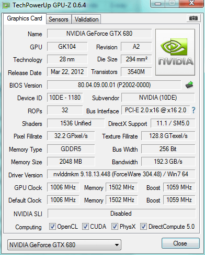Click the Texture Fillrate field 128.8 GTexel/s
The image size is (205, 255).
coord(168,136)
